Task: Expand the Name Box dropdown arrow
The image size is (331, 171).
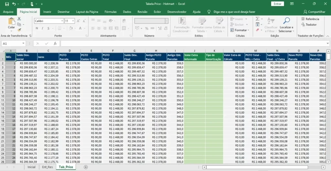Action: pos(23,43)
